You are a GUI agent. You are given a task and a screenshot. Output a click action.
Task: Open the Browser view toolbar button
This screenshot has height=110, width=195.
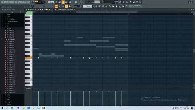pos(110,6)
